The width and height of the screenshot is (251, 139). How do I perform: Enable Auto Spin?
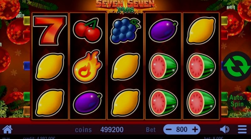coord(237,101)
